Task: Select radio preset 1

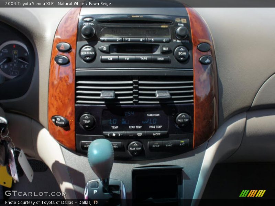Action: point(106,40)
